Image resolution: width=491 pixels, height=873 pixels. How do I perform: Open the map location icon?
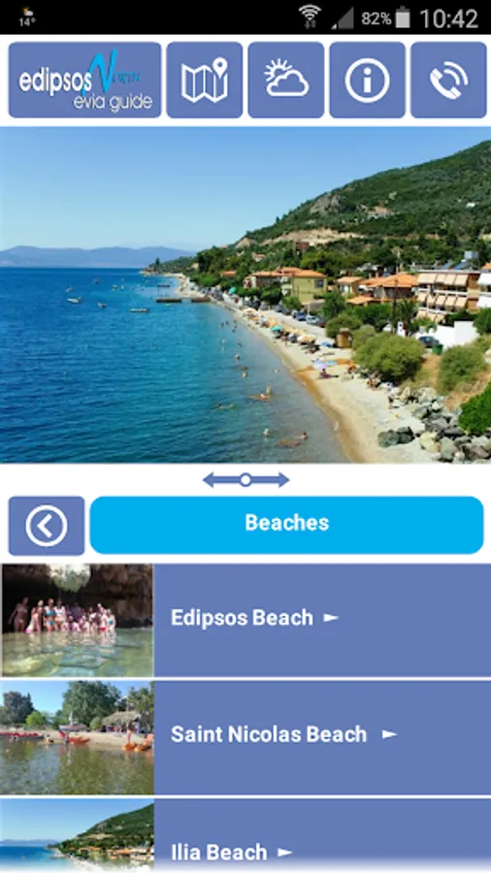coord(205,81)
